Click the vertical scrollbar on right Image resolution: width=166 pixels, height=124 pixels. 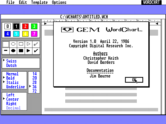click(x=163, y=67)
